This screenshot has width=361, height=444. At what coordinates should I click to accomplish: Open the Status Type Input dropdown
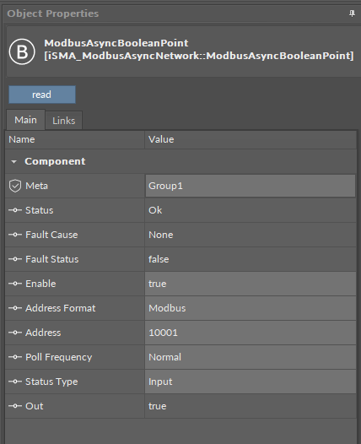pyautogui.click(x=251, y=382)
